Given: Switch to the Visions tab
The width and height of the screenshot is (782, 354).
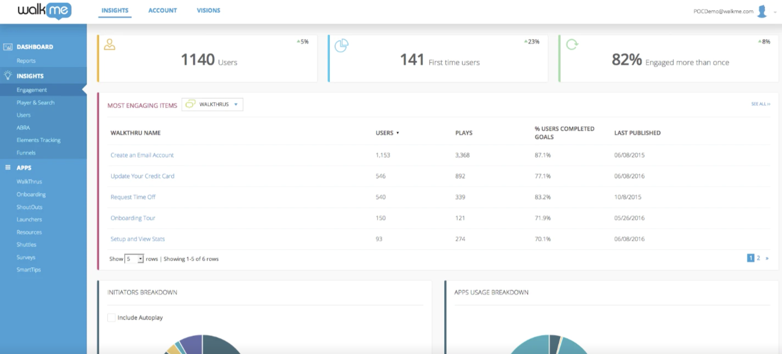Looking at the screenshot, I should click(208, 10).
